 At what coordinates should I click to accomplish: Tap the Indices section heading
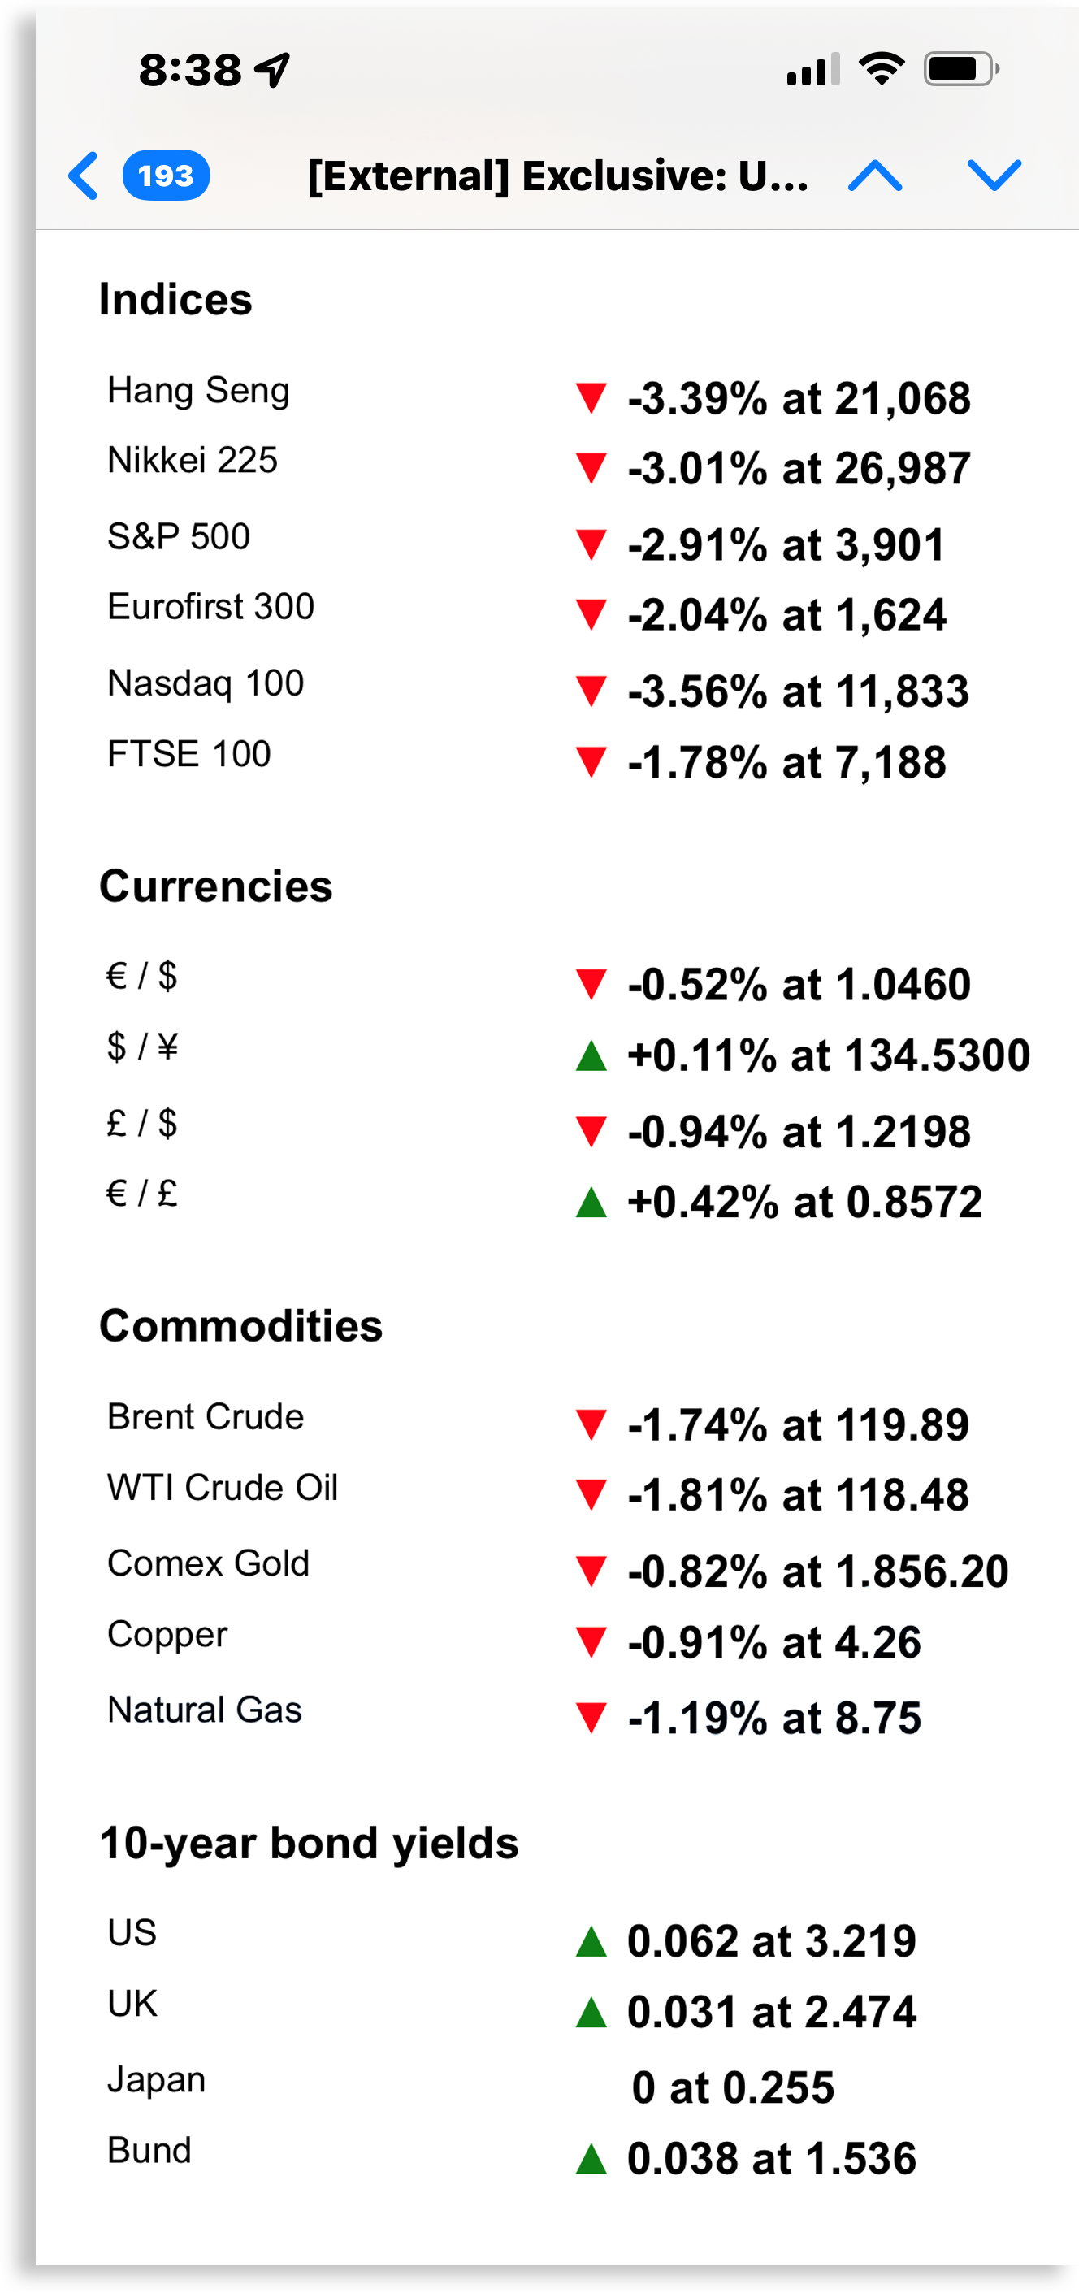[175, 299]
